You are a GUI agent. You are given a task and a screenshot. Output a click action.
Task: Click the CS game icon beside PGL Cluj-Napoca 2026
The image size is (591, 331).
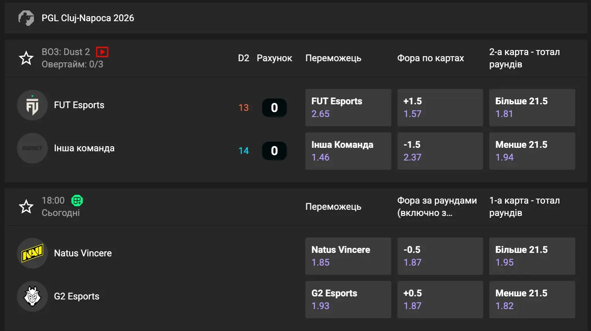26,18
